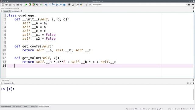Click 'self.__x2 = False' line
Screen dimensions: 195x110
pyautogui.click(x=39, y=39)
